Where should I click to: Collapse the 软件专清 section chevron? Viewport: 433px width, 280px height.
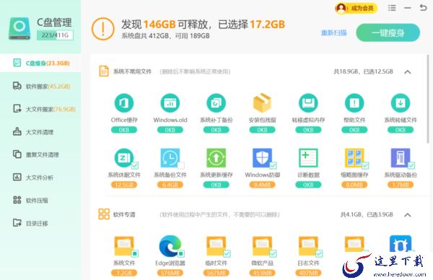[407, 215]
